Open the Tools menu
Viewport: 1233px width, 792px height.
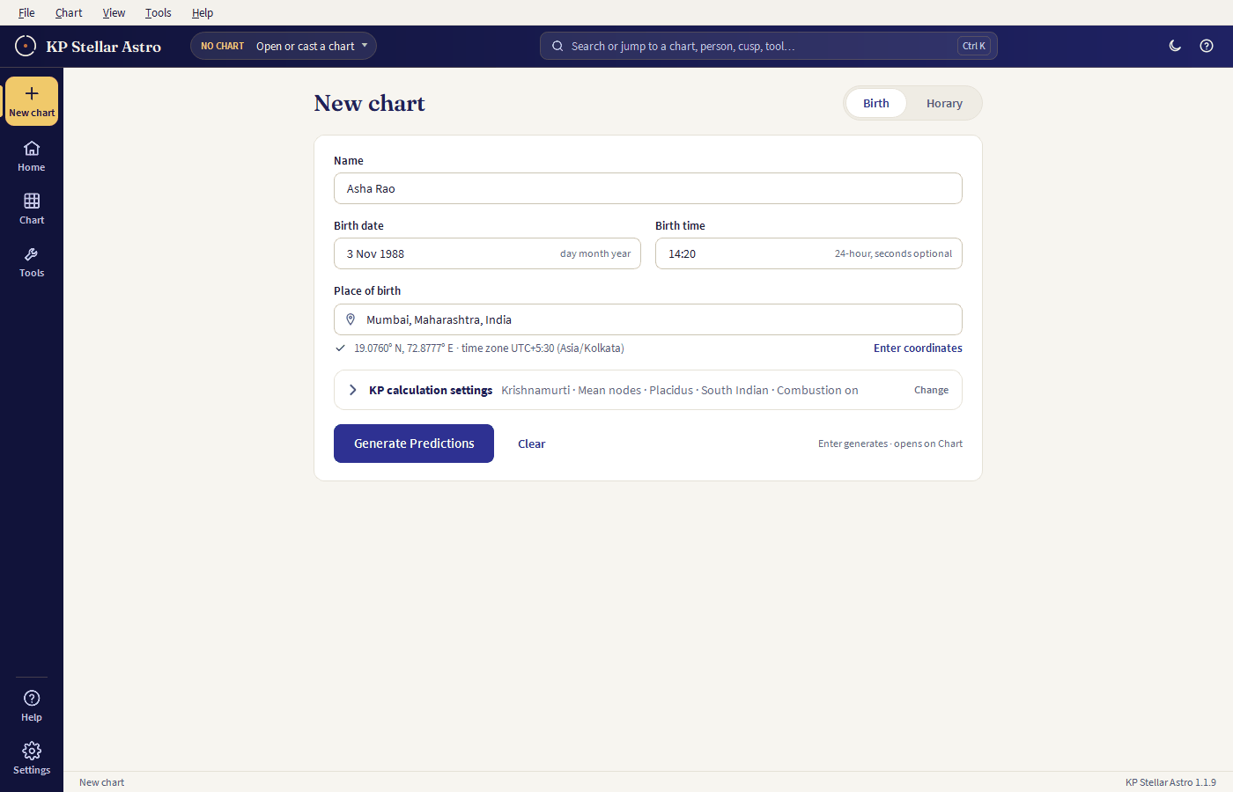[x=159, y=12]
